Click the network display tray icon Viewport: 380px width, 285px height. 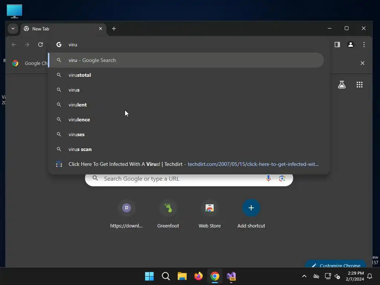pyautogui.click(x=328, y=276)
